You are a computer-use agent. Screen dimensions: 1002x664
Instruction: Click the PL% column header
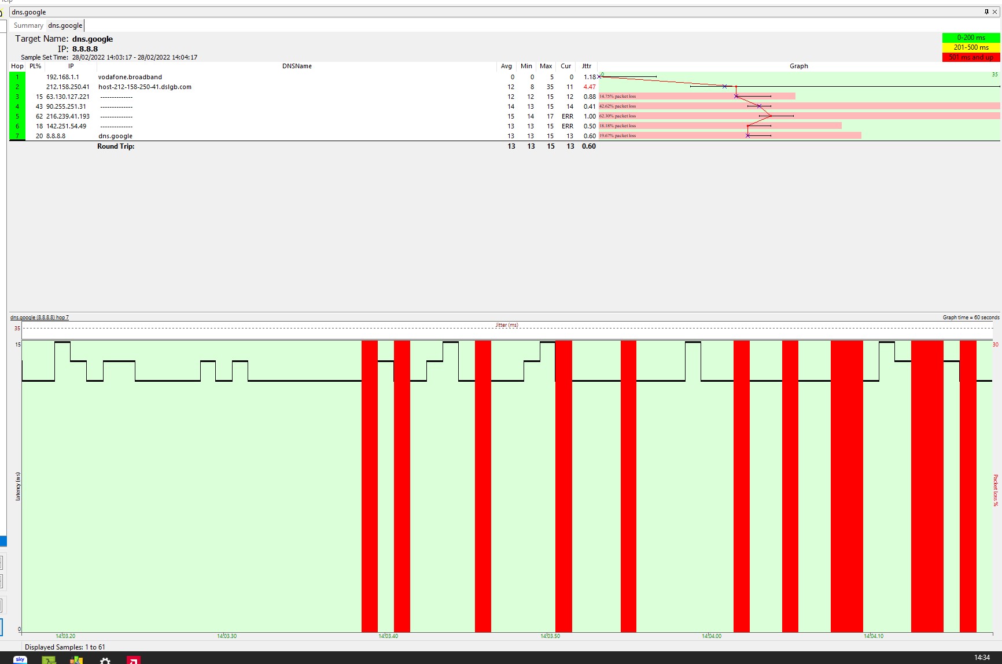tap(35, 66)
